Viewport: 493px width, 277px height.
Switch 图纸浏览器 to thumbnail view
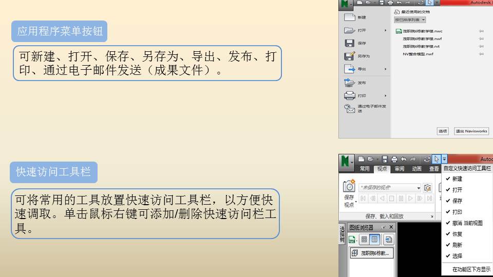point(364,240)
